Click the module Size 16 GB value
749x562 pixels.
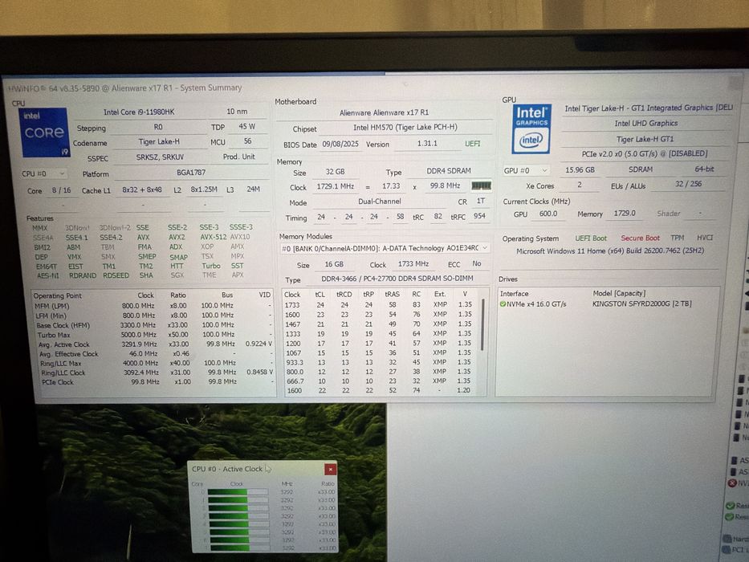[334, 264]
